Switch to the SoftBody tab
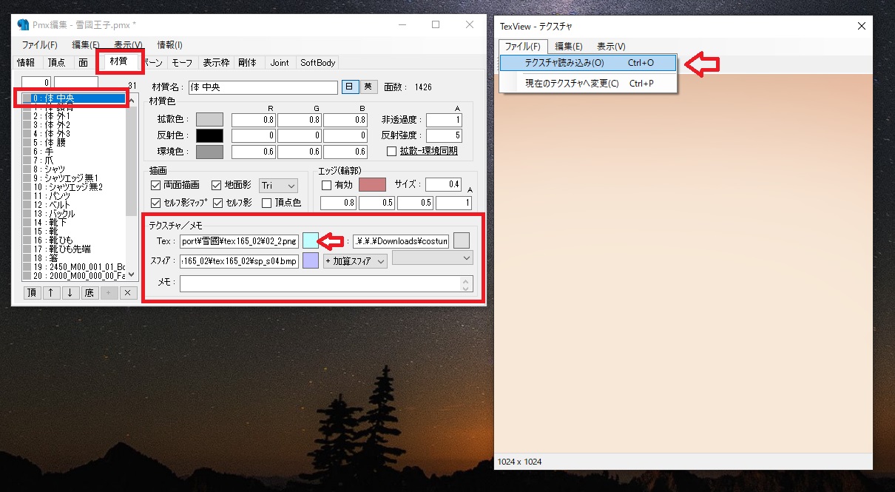The height and width of the screenshot is (492, 895). coord(318,63)
